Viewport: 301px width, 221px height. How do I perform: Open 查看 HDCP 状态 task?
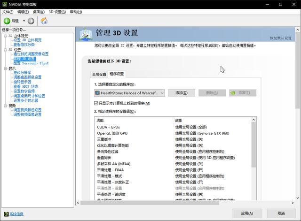[x=26, y=86]
